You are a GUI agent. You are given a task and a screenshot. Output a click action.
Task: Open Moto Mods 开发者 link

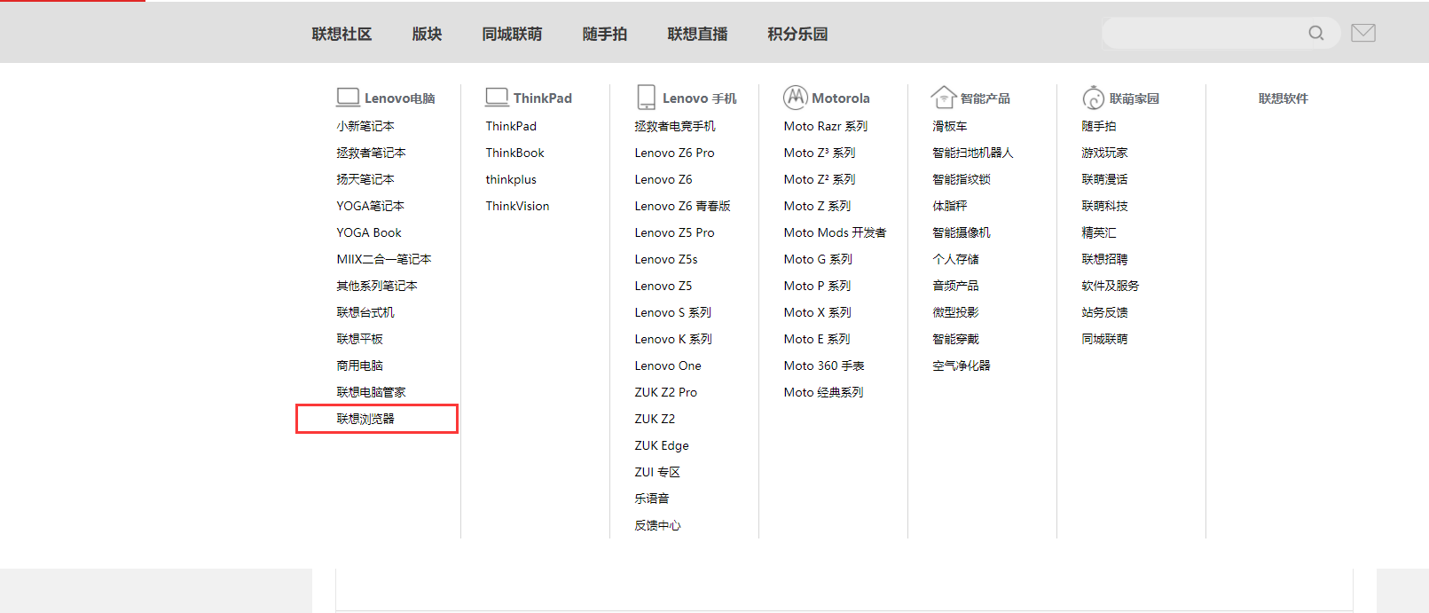(x=835, y=232)
